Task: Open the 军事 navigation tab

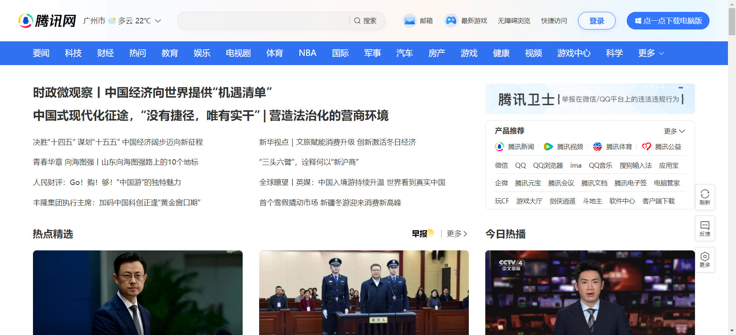Action: pos(373,53)
